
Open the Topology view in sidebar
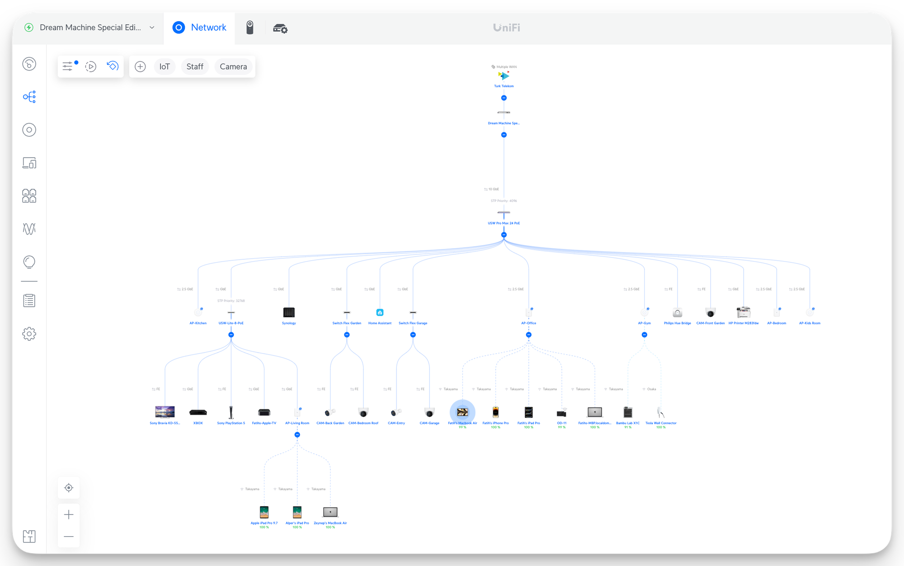[x=29, y=97]
